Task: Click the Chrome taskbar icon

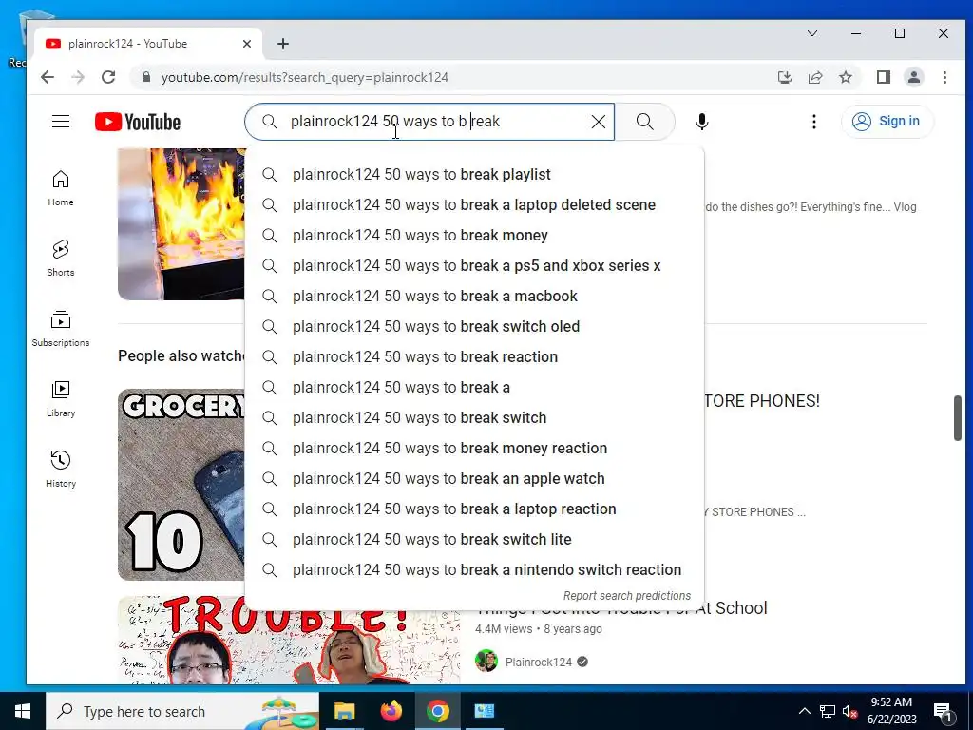Action: tap(437, 711)
